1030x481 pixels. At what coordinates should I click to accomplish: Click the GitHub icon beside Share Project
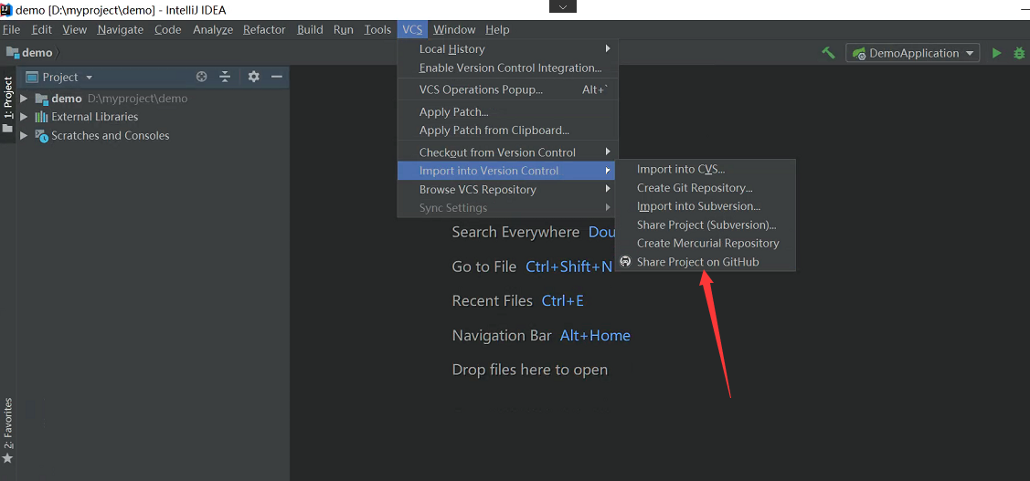point(625,262)
